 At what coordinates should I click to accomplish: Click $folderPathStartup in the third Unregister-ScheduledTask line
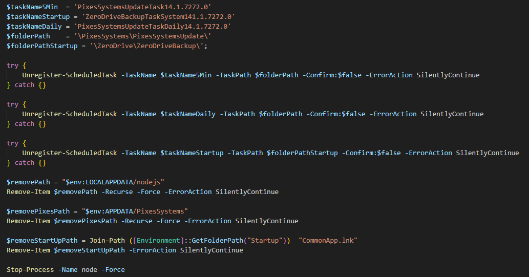pyautogui.click(x=302, y=153)
